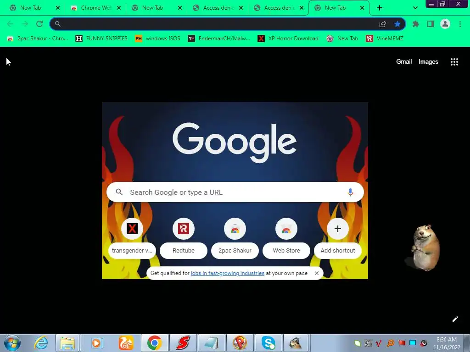The width and height of the screenshot is (470, 352).
Task: Dismiss the jobs promo with the X
Action: point(317,273)
